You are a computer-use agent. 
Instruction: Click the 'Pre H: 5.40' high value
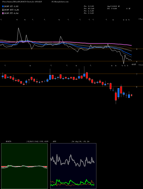click(x=89, y=9)
